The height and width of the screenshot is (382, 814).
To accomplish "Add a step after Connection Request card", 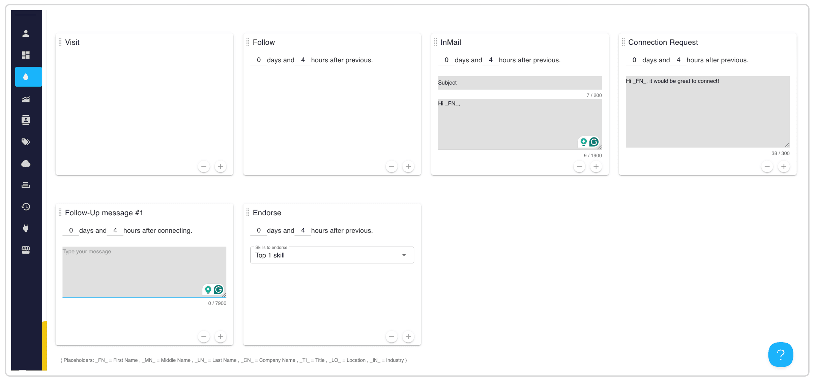I will pyautogui.click(x=784, y=166).
